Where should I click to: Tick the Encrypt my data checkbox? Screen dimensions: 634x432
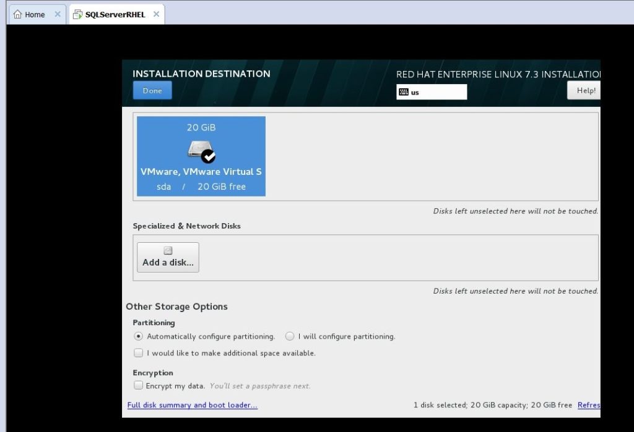pos(139,385)
